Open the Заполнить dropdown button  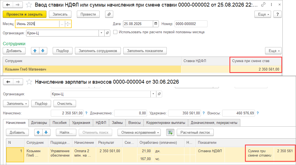coord(16,103)
